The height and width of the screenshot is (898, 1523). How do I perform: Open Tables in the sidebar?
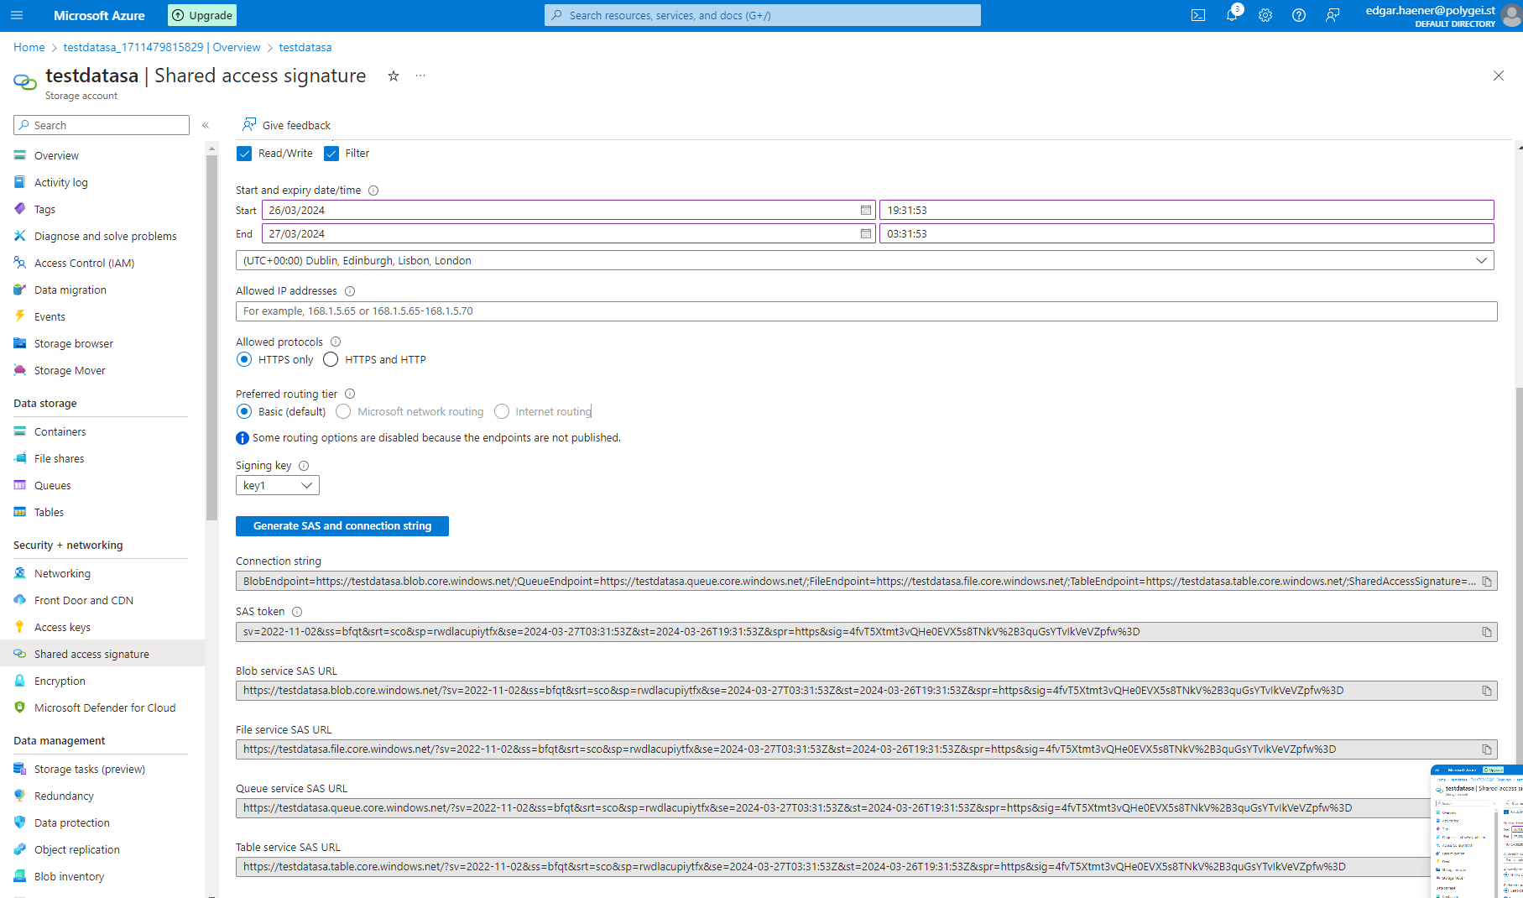pyautogui.click(x=49, y=512)
